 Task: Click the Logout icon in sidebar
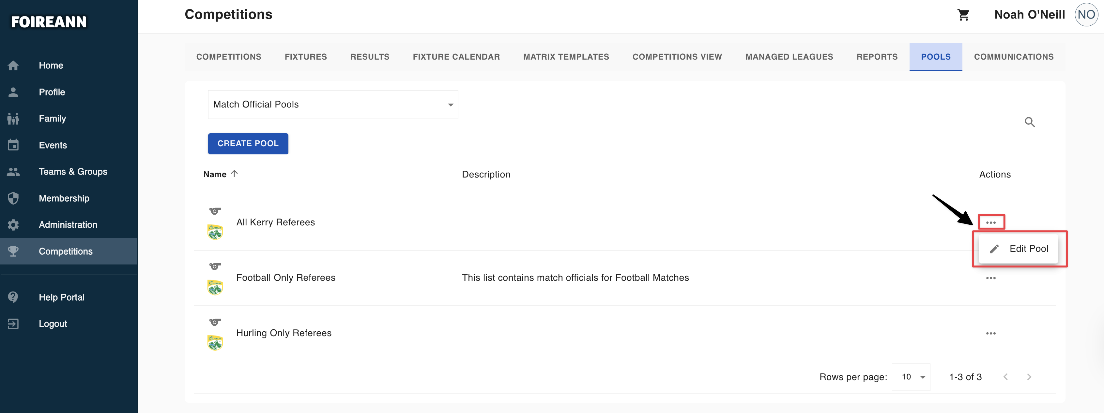[x=13, y=323]
